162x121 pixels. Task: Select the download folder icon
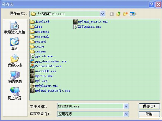tap(32, 22)
